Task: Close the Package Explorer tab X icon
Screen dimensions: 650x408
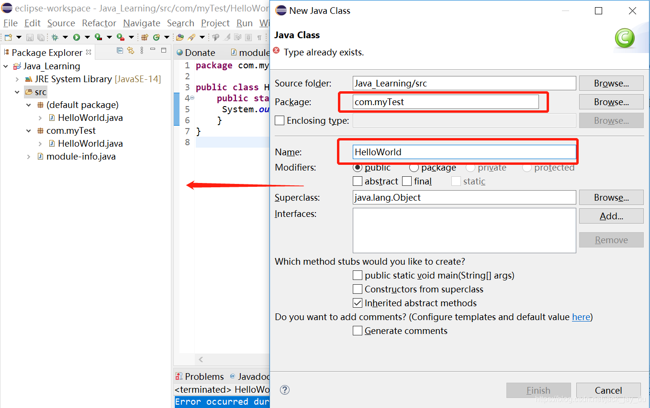Action: [x=89, y=53]
